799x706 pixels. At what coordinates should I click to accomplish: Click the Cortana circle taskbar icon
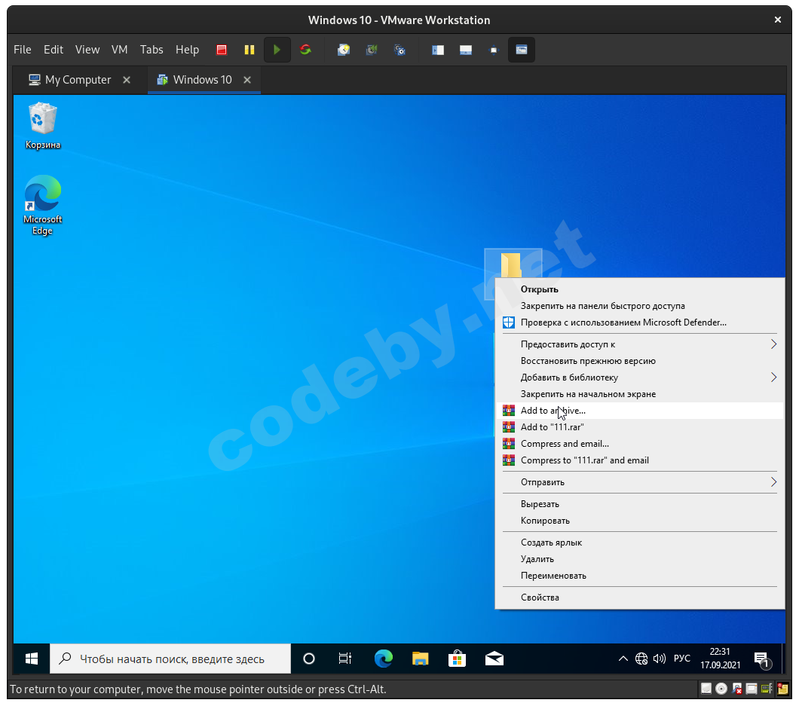(x=309, y=659)
